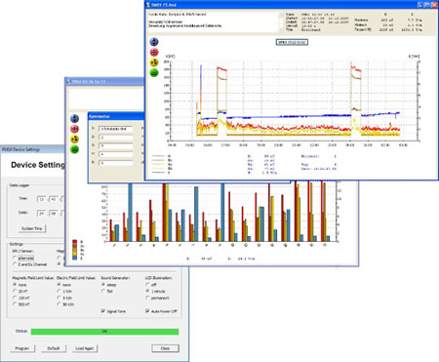The width and height of the screenshot is (439, 362).
Task: Click the red round icon in line chart window
Action: click(154, 52)
